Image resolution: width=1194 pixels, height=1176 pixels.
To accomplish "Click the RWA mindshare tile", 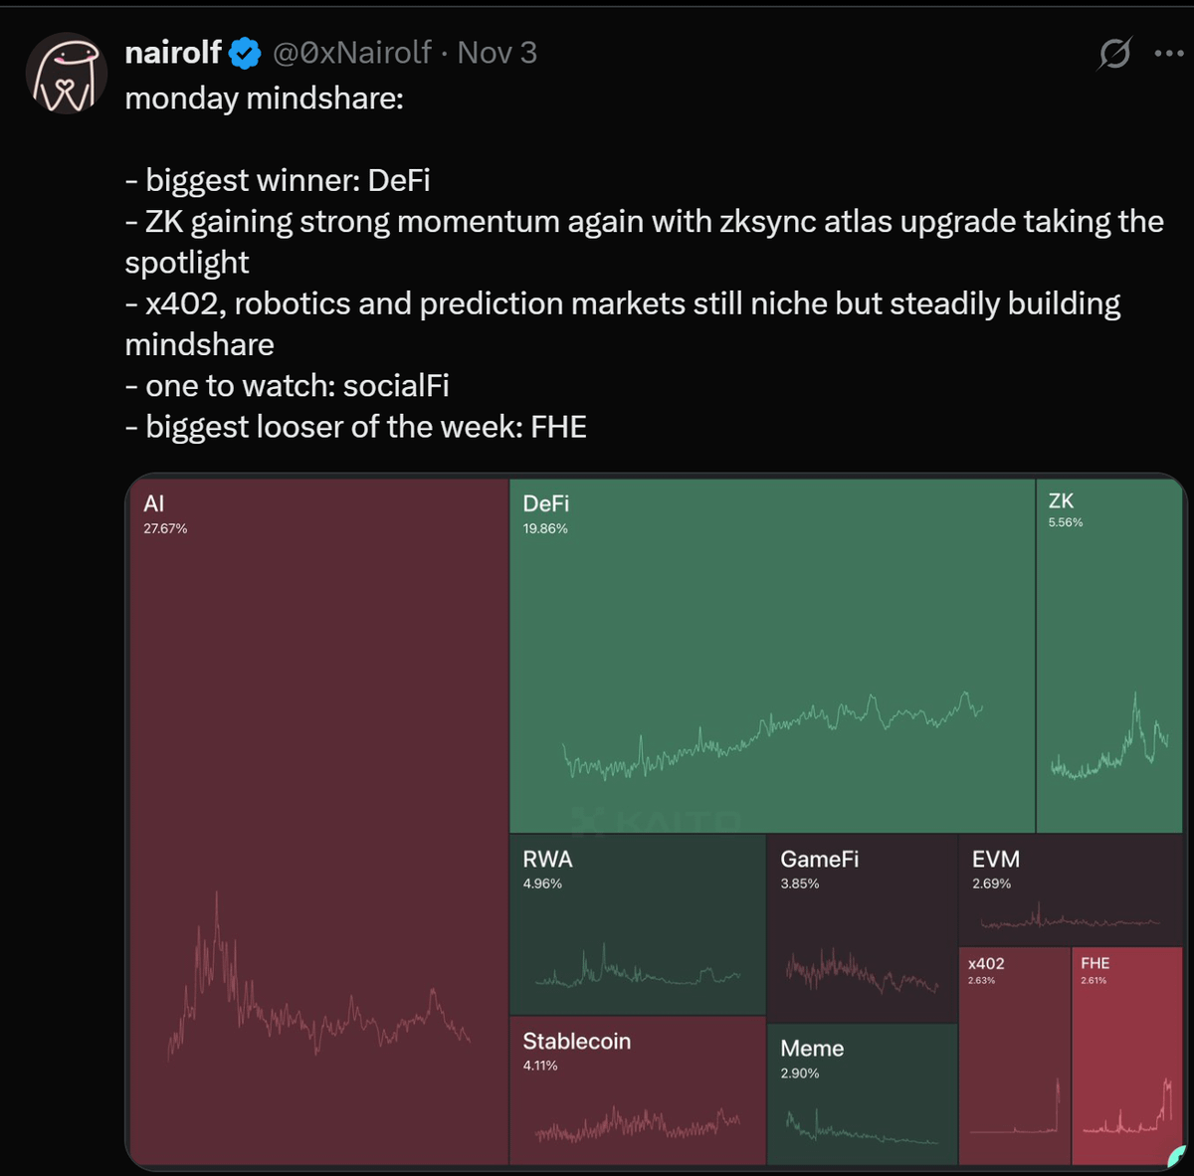I will coord(637,925).
